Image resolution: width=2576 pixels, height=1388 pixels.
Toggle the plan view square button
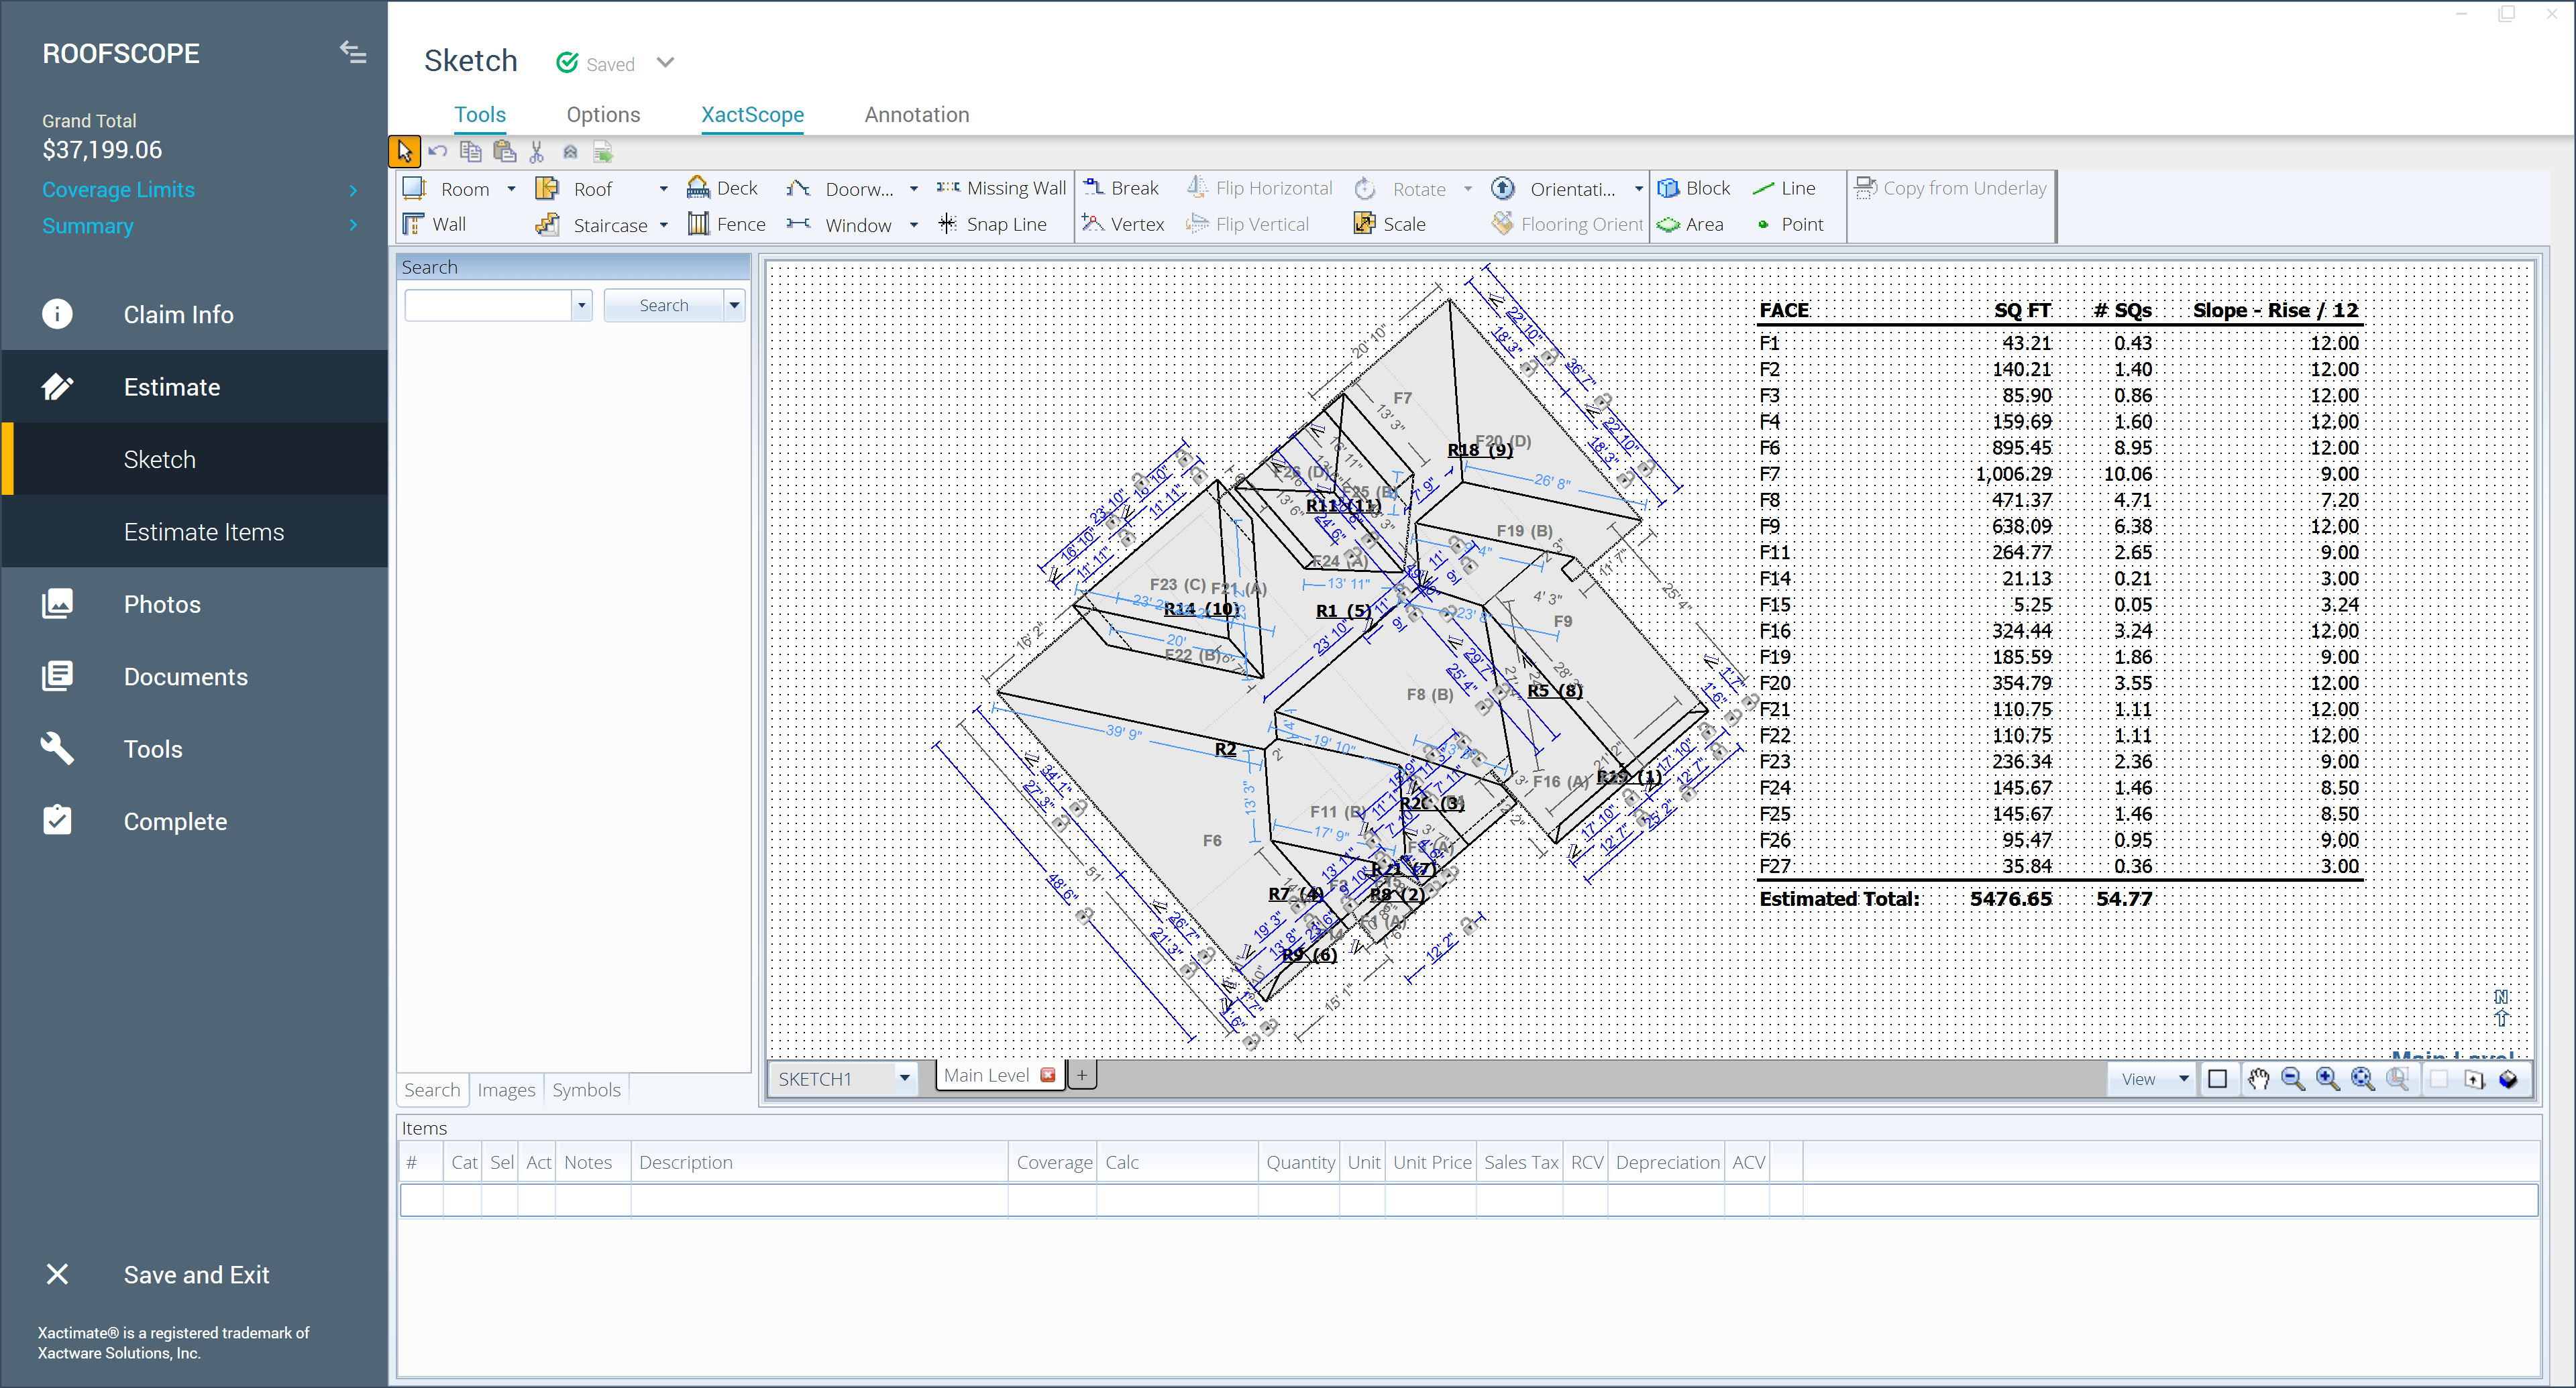pos(2217,1080)
